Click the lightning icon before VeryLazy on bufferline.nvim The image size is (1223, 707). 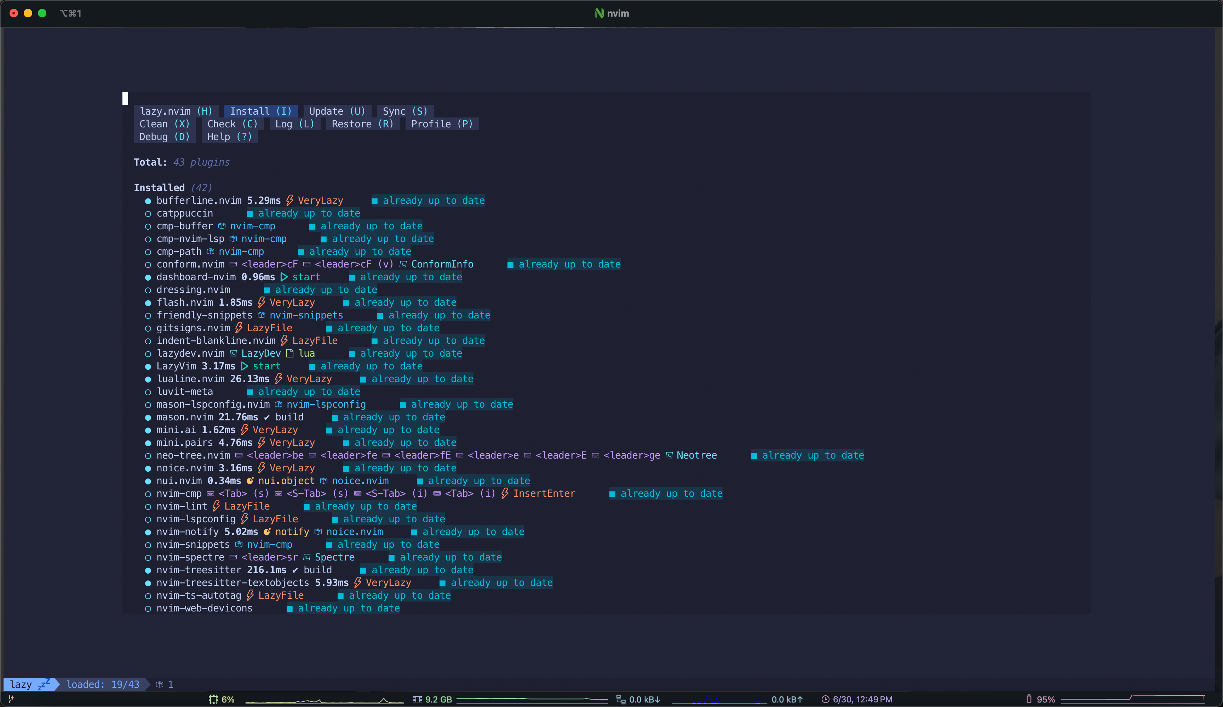pos(290,200)
